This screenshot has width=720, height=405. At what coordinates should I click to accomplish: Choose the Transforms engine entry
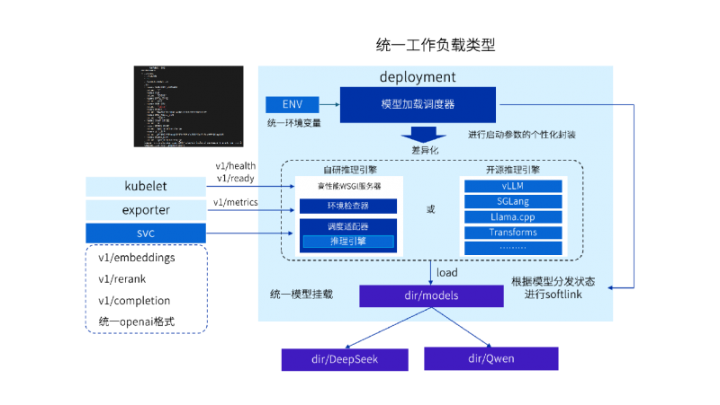click(x=513, y=232)
